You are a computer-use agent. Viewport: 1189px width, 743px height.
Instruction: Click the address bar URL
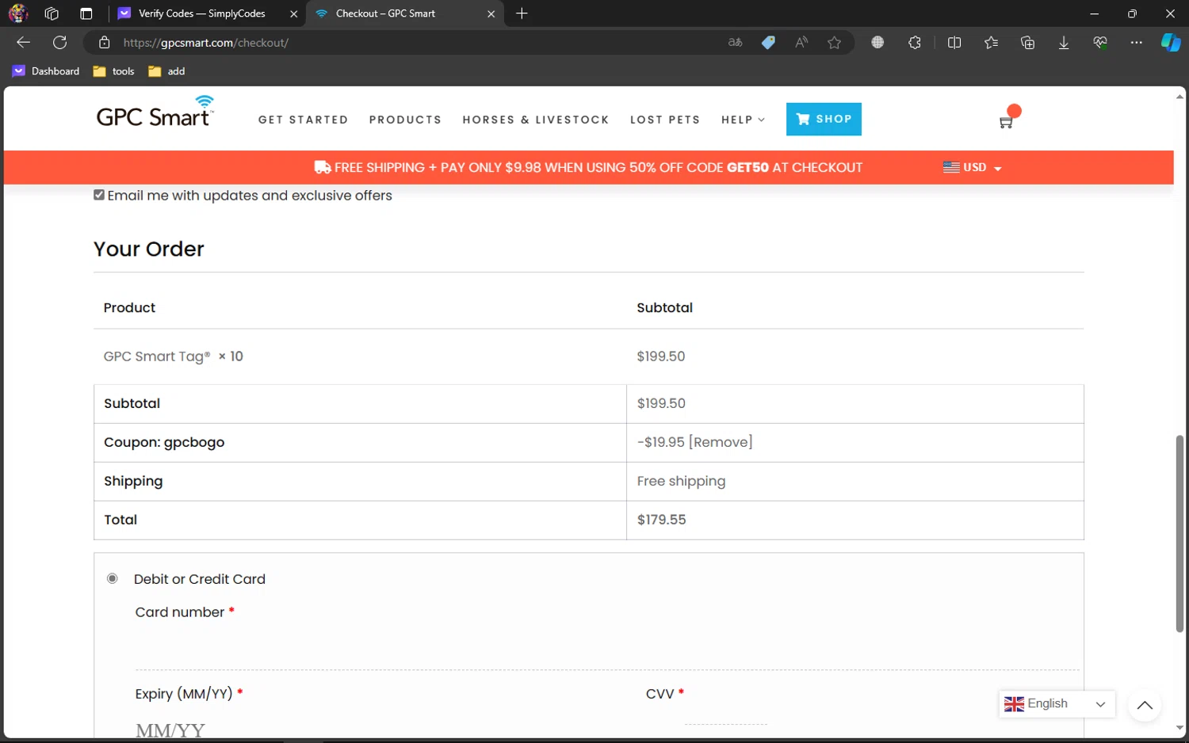pos(205,43)
